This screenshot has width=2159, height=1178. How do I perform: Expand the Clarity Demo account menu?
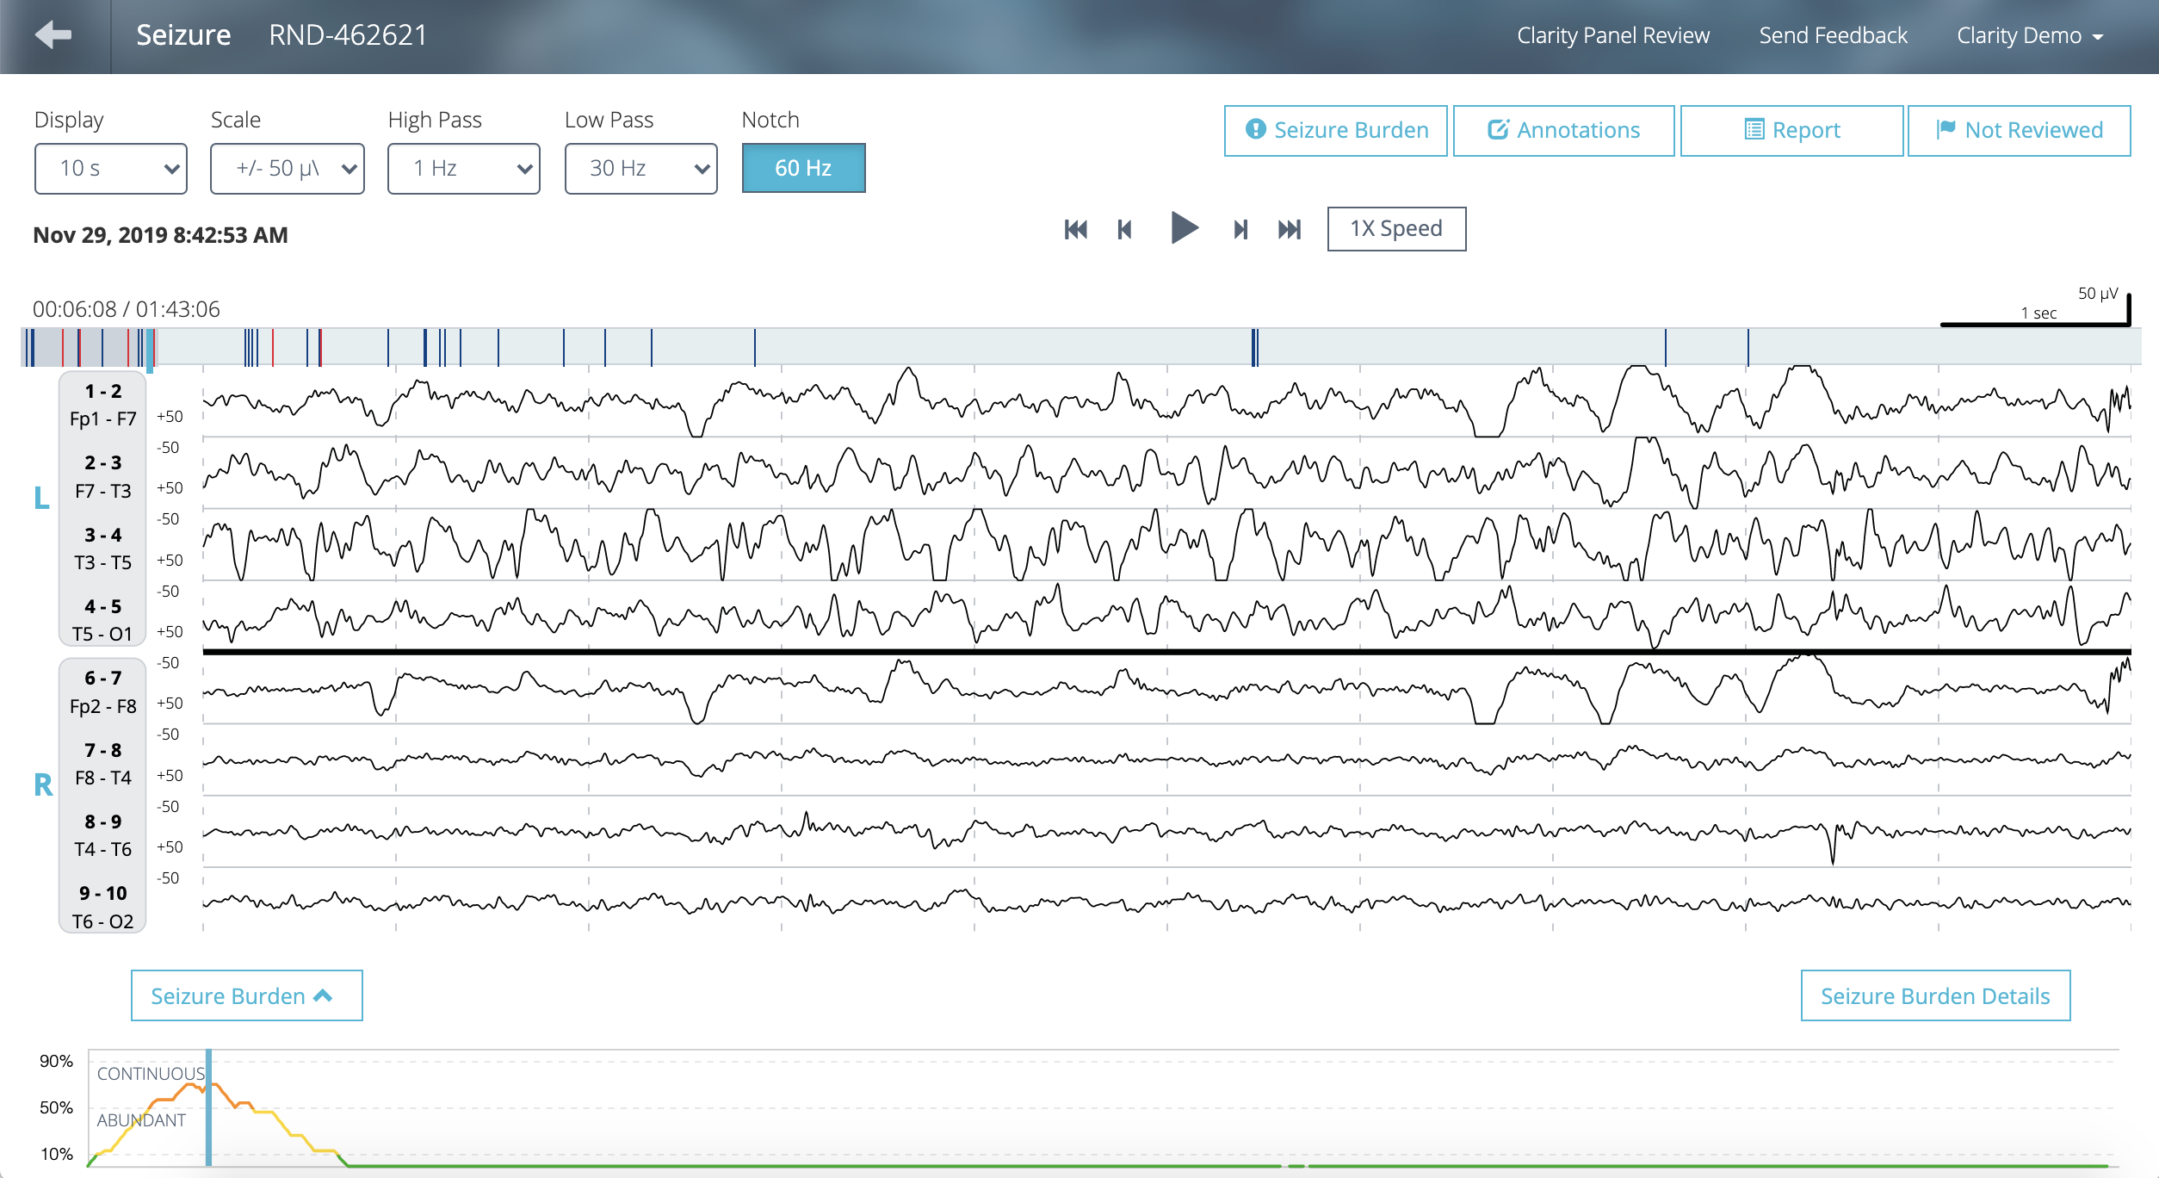[x=2029, y=34]
